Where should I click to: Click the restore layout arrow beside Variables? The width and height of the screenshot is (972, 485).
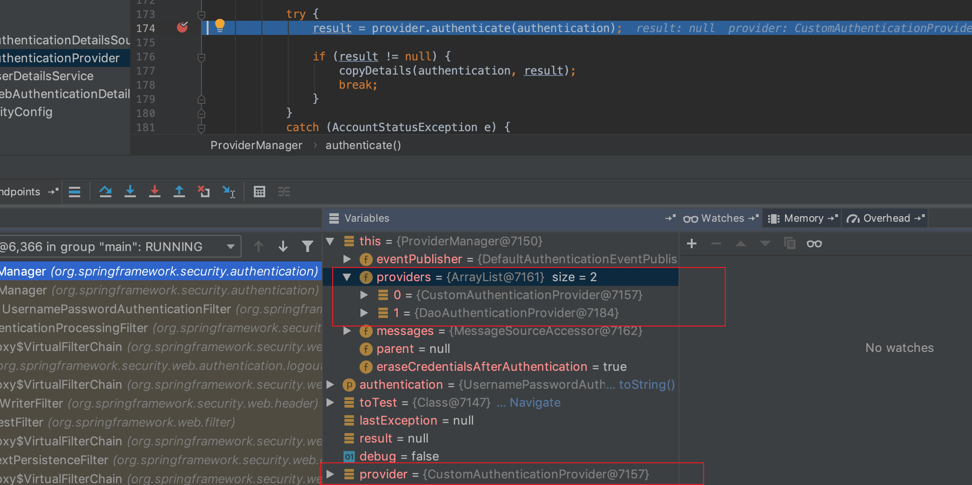coord(670,218)
